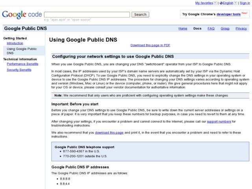252x189 pixels.
Task: Open the Privacy tab
Action: coord(241,28)
